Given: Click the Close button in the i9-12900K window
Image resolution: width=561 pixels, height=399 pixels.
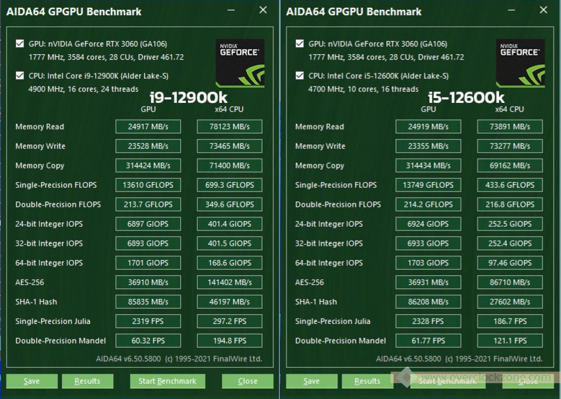Looking at the screenshot, I should point(248,381).
